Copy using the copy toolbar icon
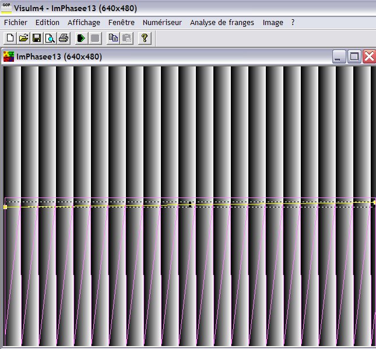The height and width of the screenshot is (349, 376). point(113,38)
